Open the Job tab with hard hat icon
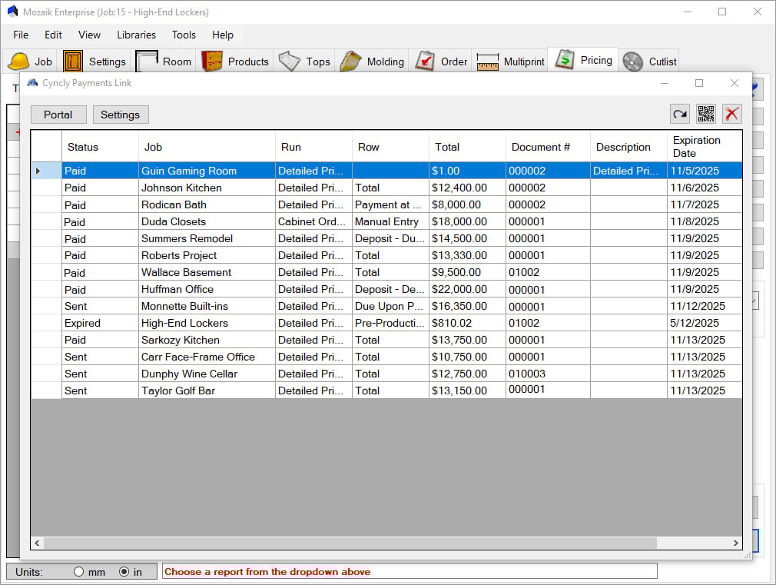The height and width of the screenshot is (585, 776). (x=31, y=61)
